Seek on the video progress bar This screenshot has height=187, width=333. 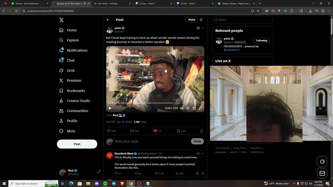click(x=155, y=103)
